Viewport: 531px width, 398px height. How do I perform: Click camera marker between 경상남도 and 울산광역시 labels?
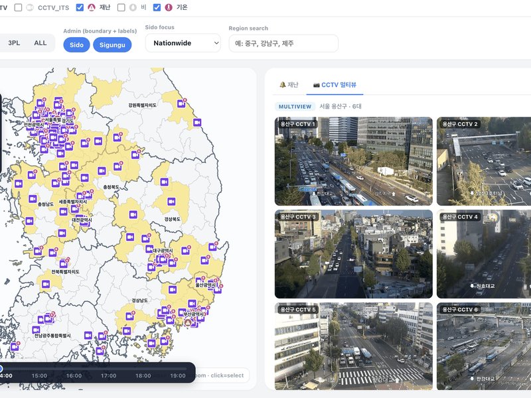[173, 290]
